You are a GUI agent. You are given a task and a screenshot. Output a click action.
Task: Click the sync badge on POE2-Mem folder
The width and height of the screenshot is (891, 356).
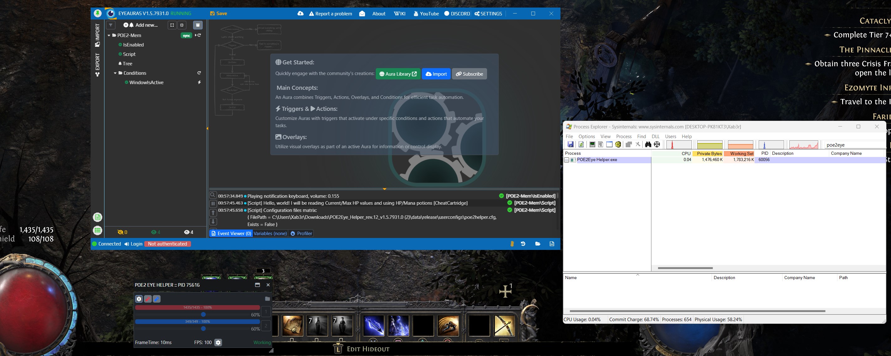pos(186,35)
